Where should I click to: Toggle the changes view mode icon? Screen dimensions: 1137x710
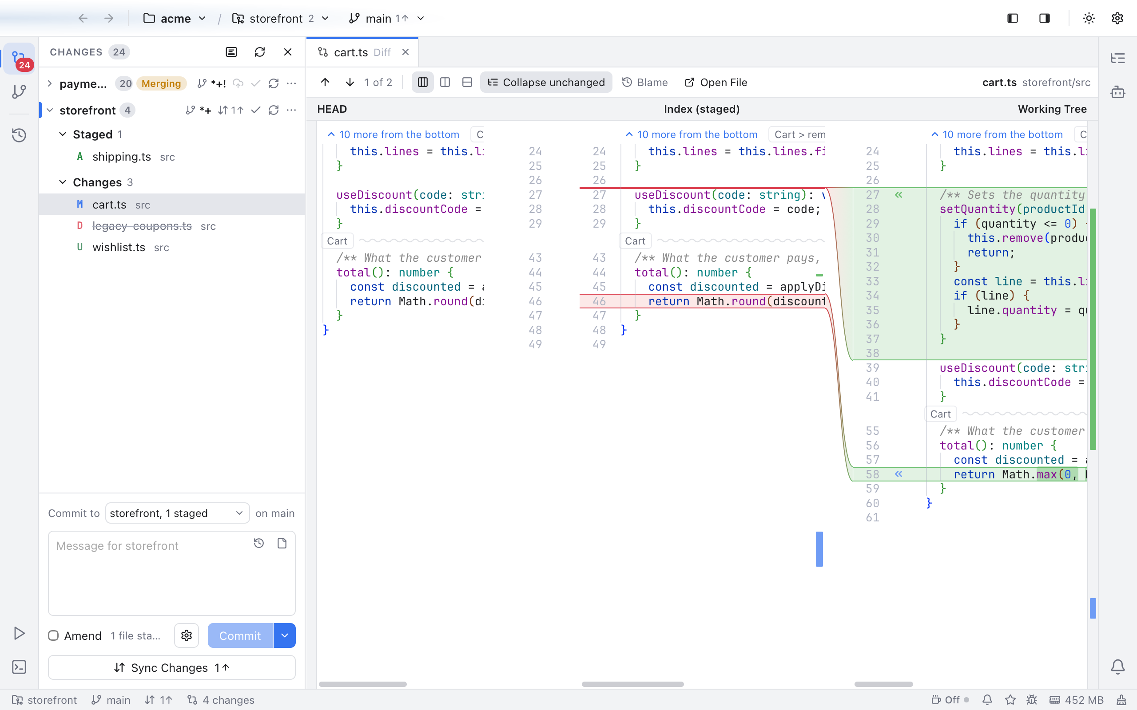[232, 52]
